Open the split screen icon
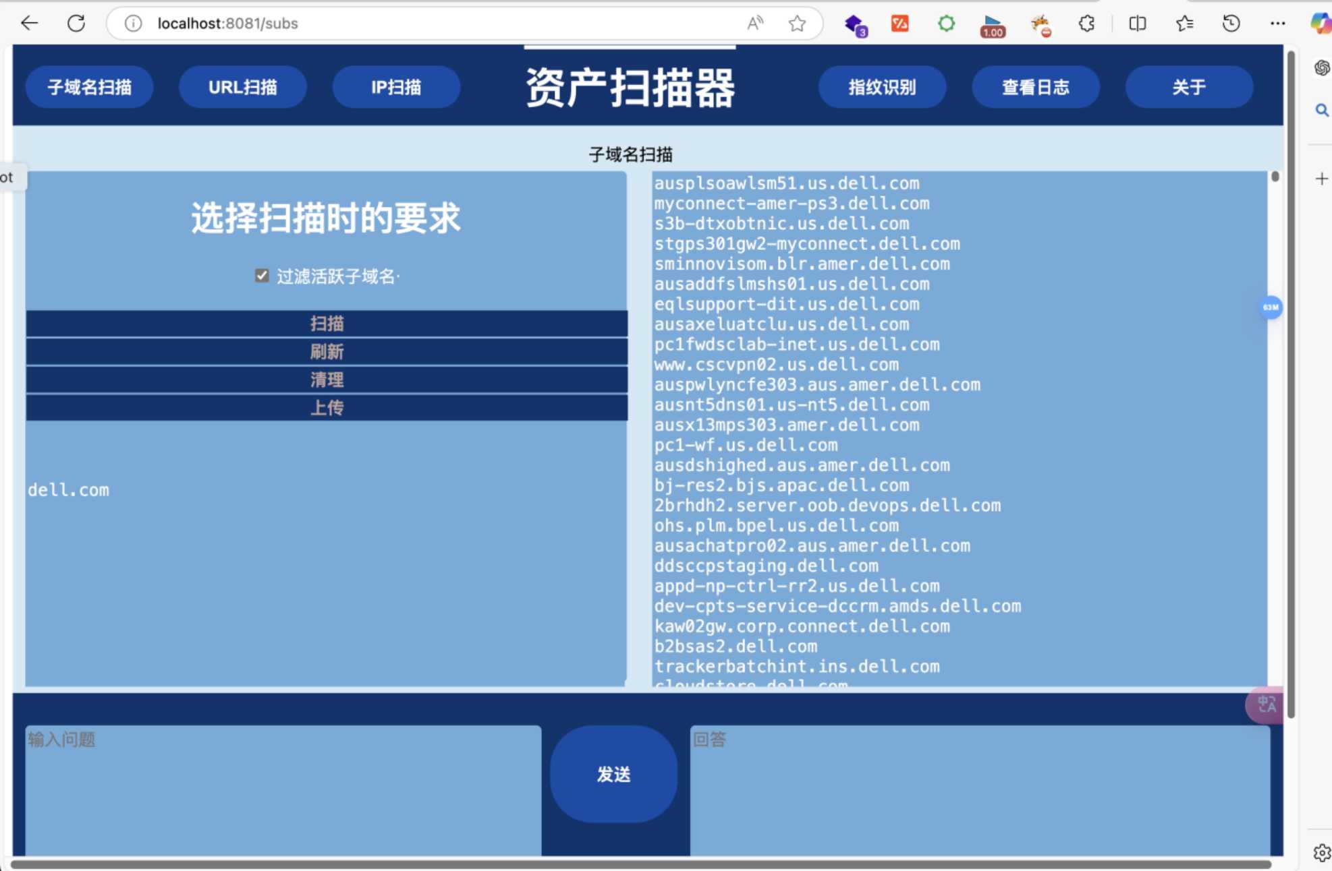 coord(1137,24)
